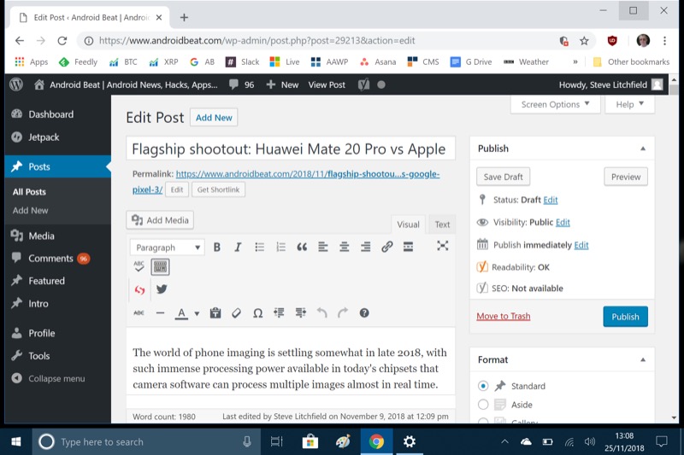Image resolution: width=684 pixels, height=455 pixels.
Task: Apply text color with A swatch
Action: [x=181, y=313]
